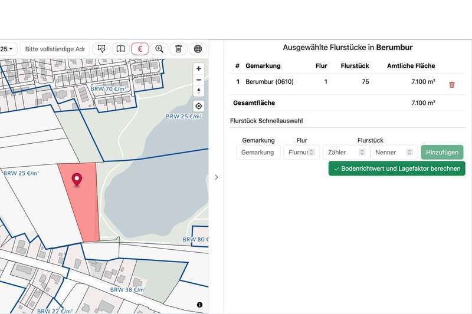Open the globe map layers icon
Screen dimensions: 472x314
[x=198, y=49]
